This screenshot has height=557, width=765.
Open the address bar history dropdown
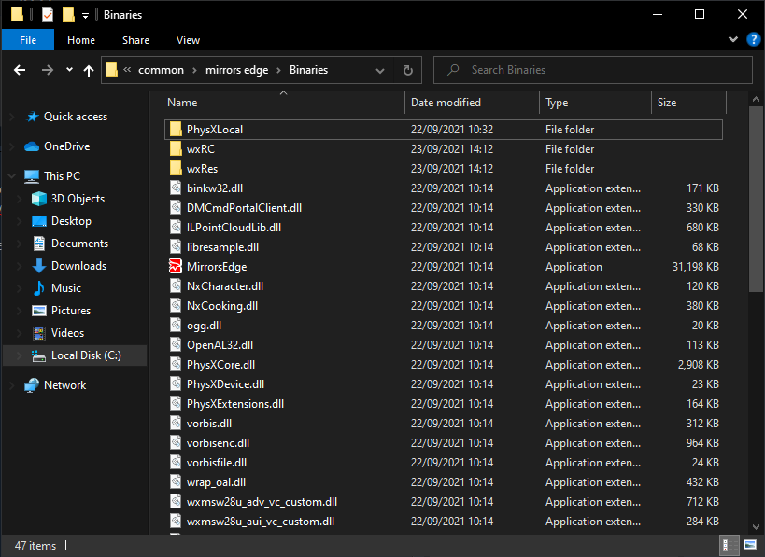pos(380,70)
